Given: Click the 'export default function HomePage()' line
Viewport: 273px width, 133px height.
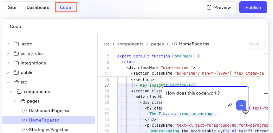Looking at the screenshot, I should click(x=158, y=56).
